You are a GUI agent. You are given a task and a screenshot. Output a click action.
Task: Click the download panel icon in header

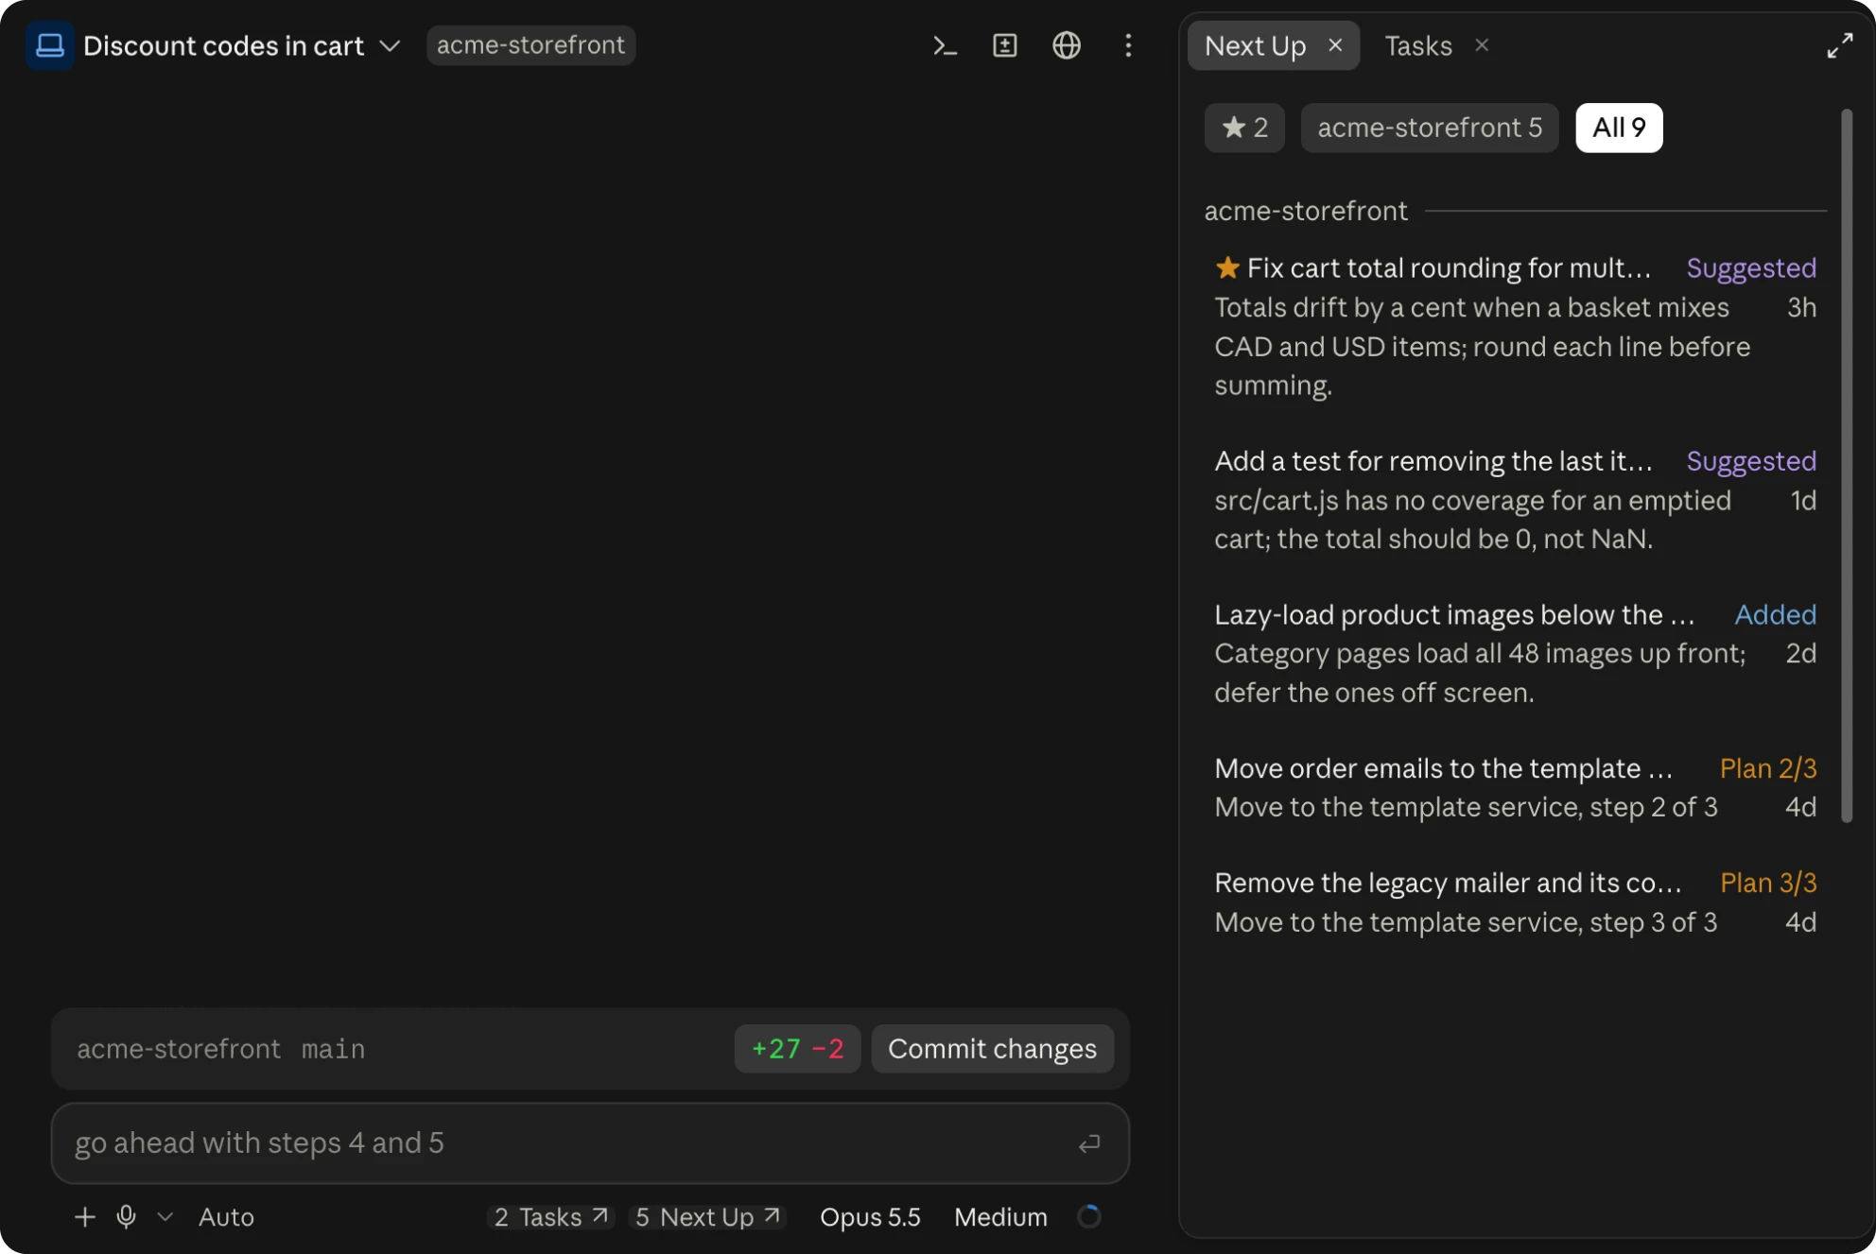coord(1005,45)
